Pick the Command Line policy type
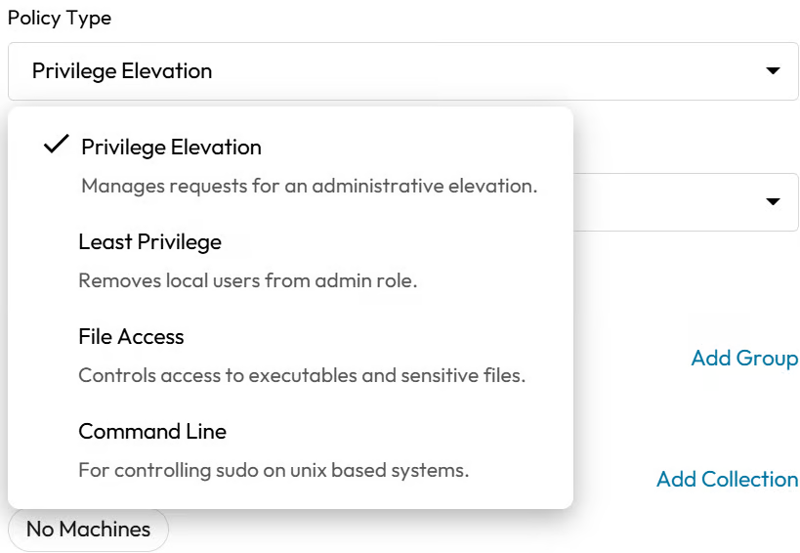The height and width of the screenshot is (553, 800). click(152, 432)
